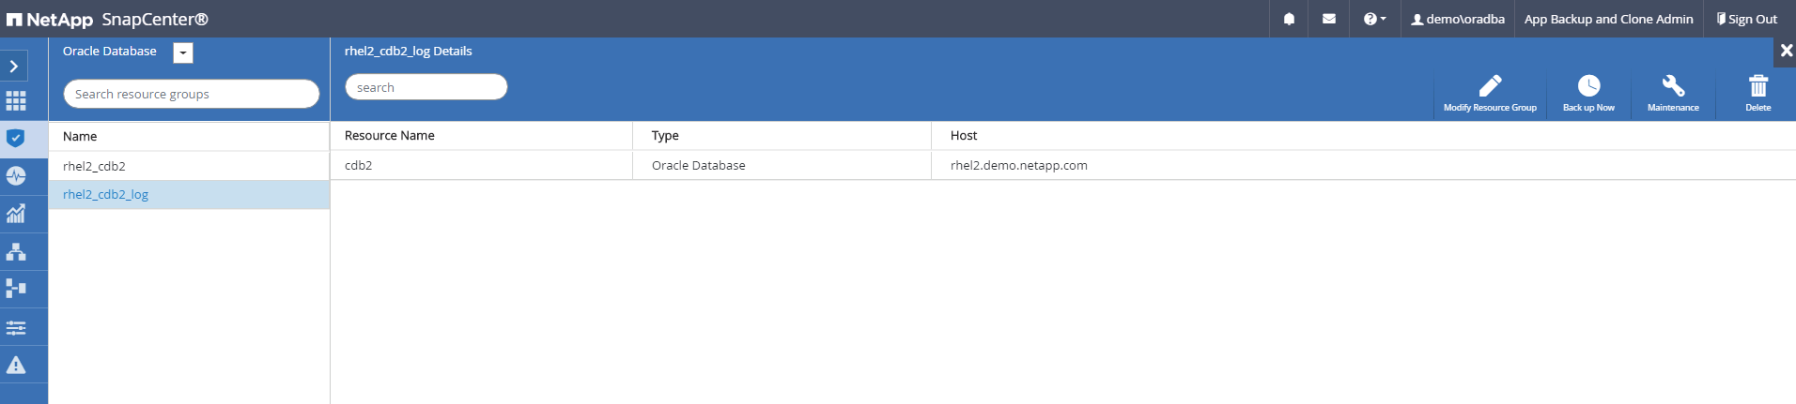Start Back up Now
The image size is (1796, 404).
(x=1588, y=94)
